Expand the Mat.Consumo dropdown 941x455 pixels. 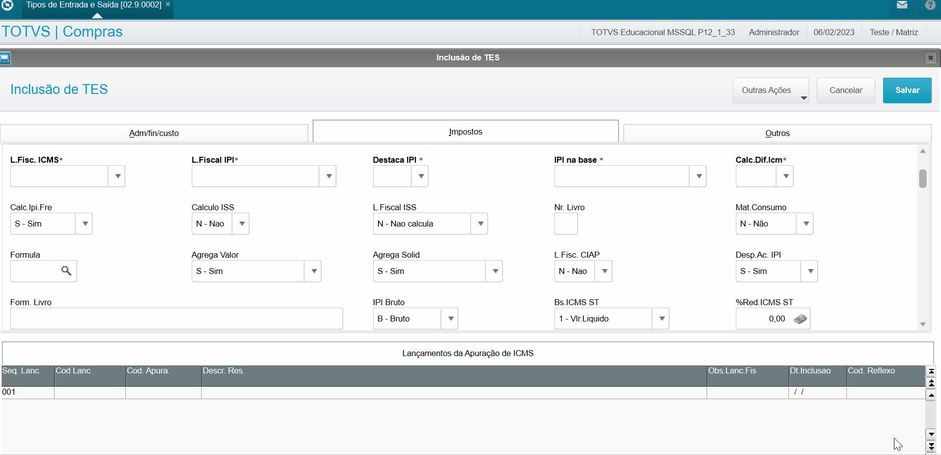(x=806, y=224)
